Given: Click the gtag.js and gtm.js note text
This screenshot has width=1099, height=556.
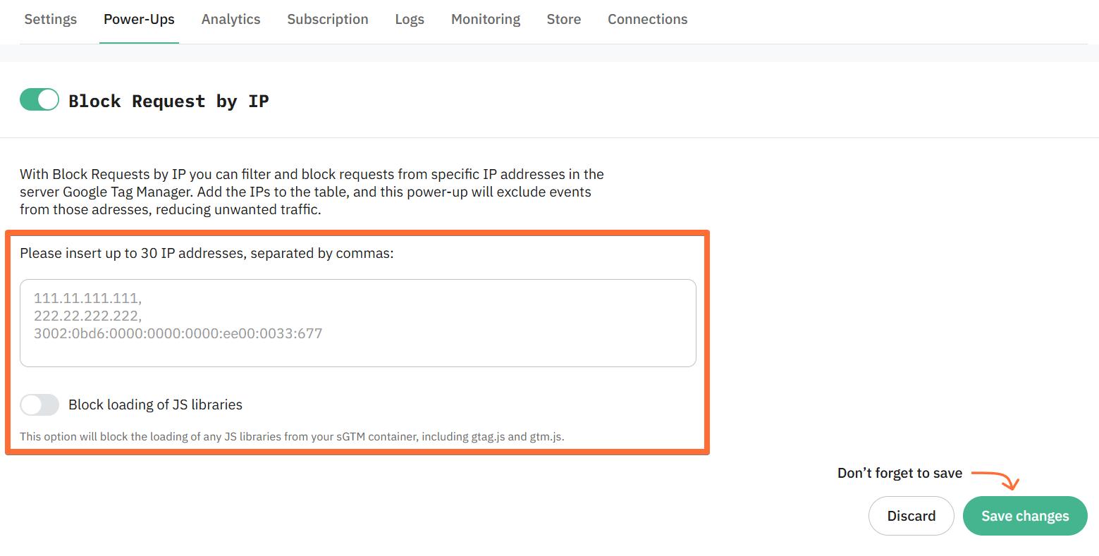Looking at the screenshot, I should [292, 436].
